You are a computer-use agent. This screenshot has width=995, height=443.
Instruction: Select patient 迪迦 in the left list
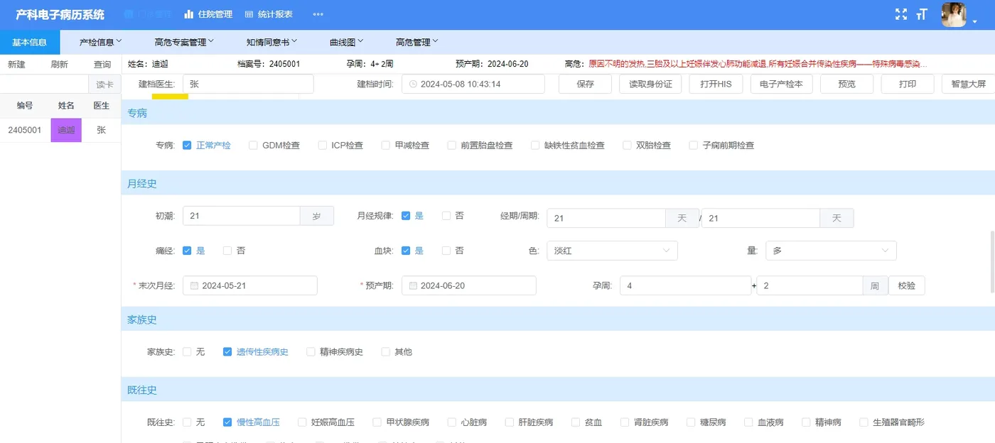click(x=65, y=130)
